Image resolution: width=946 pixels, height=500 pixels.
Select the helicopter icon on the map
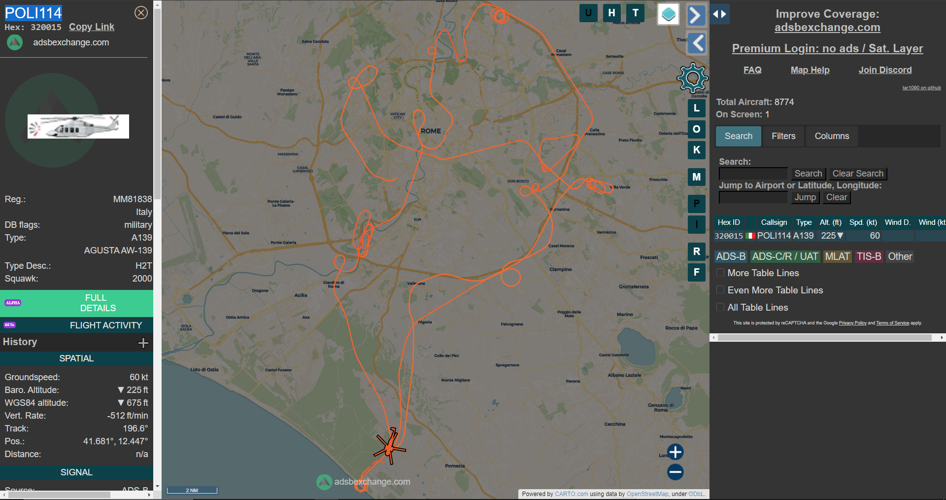tap(390, 447)
